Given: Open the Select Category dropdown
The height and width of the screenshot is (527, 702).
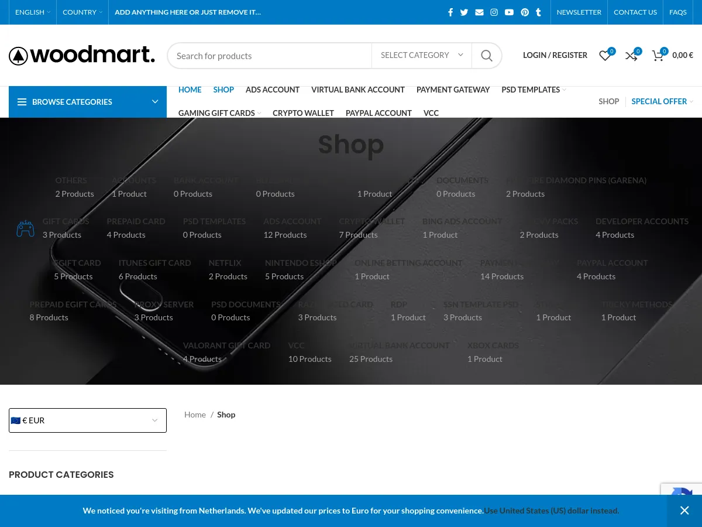Looking at the screenshot, I should [x=421, y=55].
